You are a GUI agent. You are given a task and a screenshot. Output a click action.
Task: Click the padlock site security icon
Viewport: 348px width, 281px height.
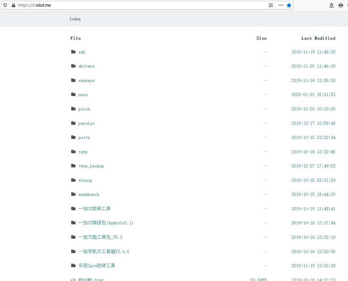coord(13,5)
